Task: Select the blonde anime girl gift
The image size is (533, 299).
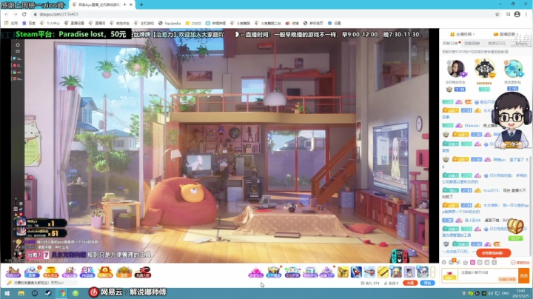Action: [396, 272]
